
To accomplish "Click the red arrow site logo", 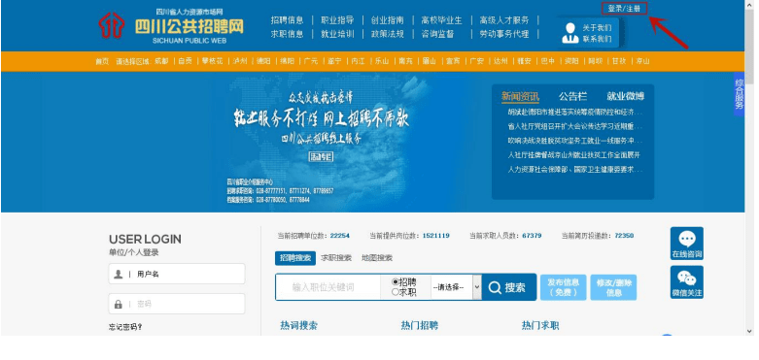I will (x=112, y=25).
